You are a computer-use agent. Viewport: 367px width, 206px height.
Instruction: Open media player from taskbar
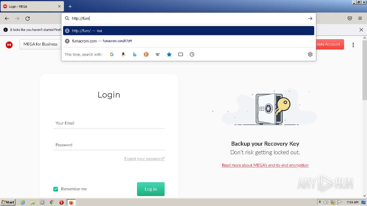(42, 202)
